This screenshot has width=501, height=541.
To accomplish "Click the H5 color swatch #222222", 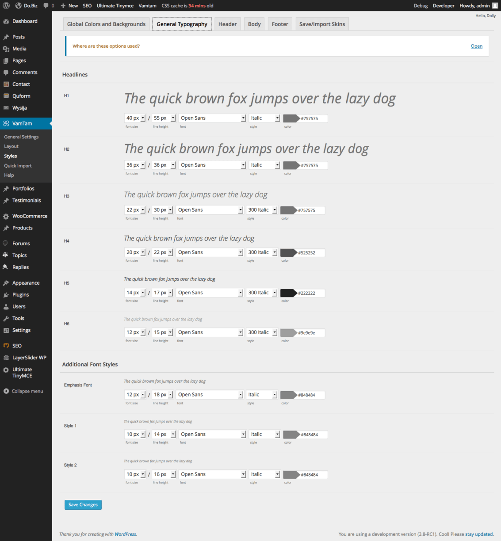I will click(x=288, y=293).
